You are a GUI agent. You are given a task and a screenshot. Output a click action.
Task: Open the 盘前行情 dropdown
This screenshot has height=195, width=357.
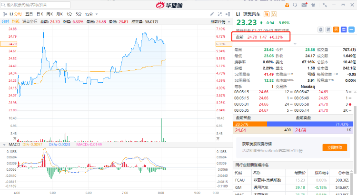[x=220, y=22]
